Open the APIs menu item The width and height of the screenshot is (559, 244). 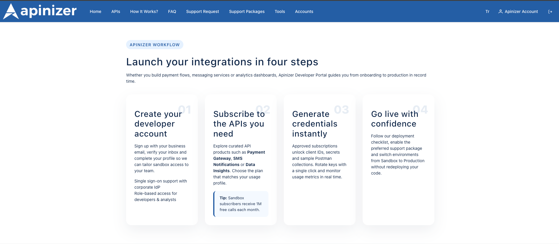coord(115,12)
